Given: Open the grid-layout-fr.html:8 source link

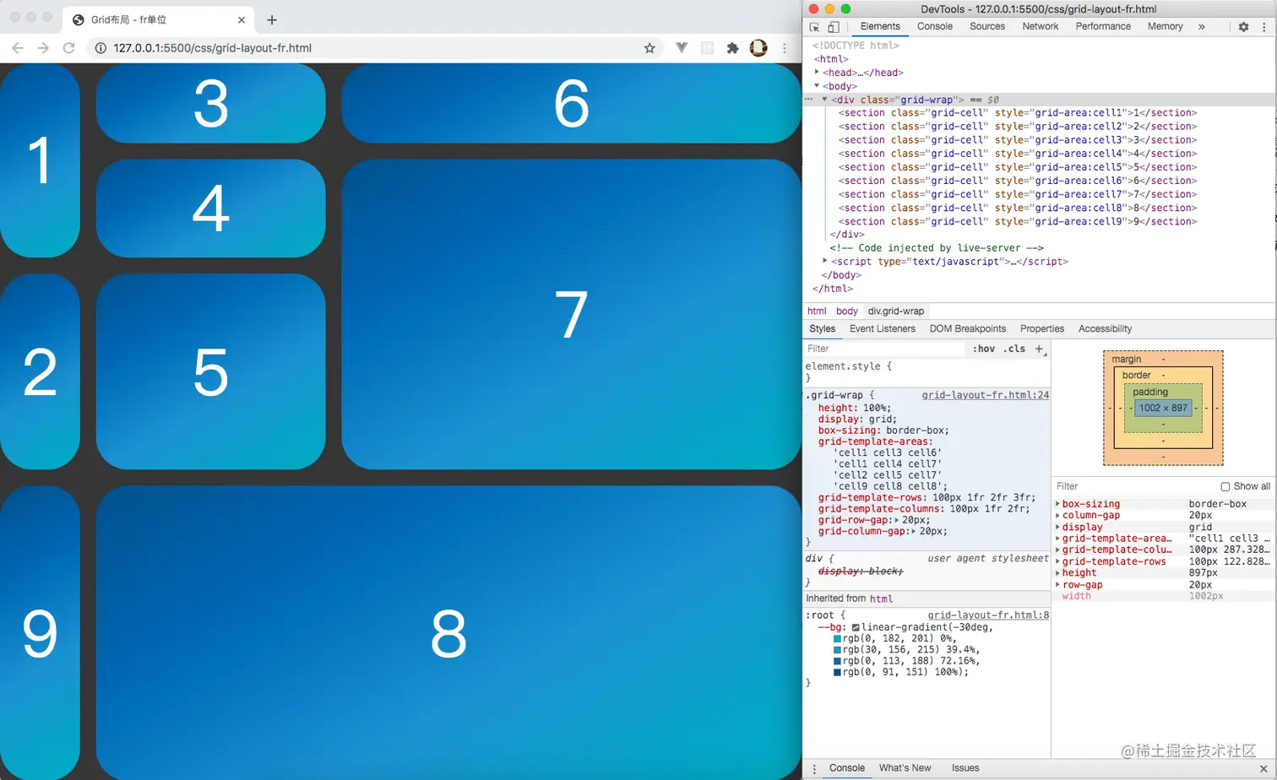Looking at the screenshot, I should tap(988, 615).
